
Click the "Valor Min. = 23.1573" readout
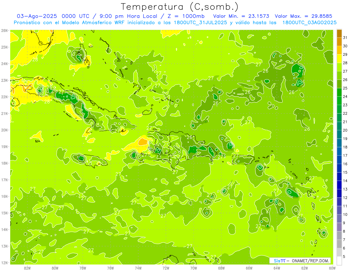point(242,16)
